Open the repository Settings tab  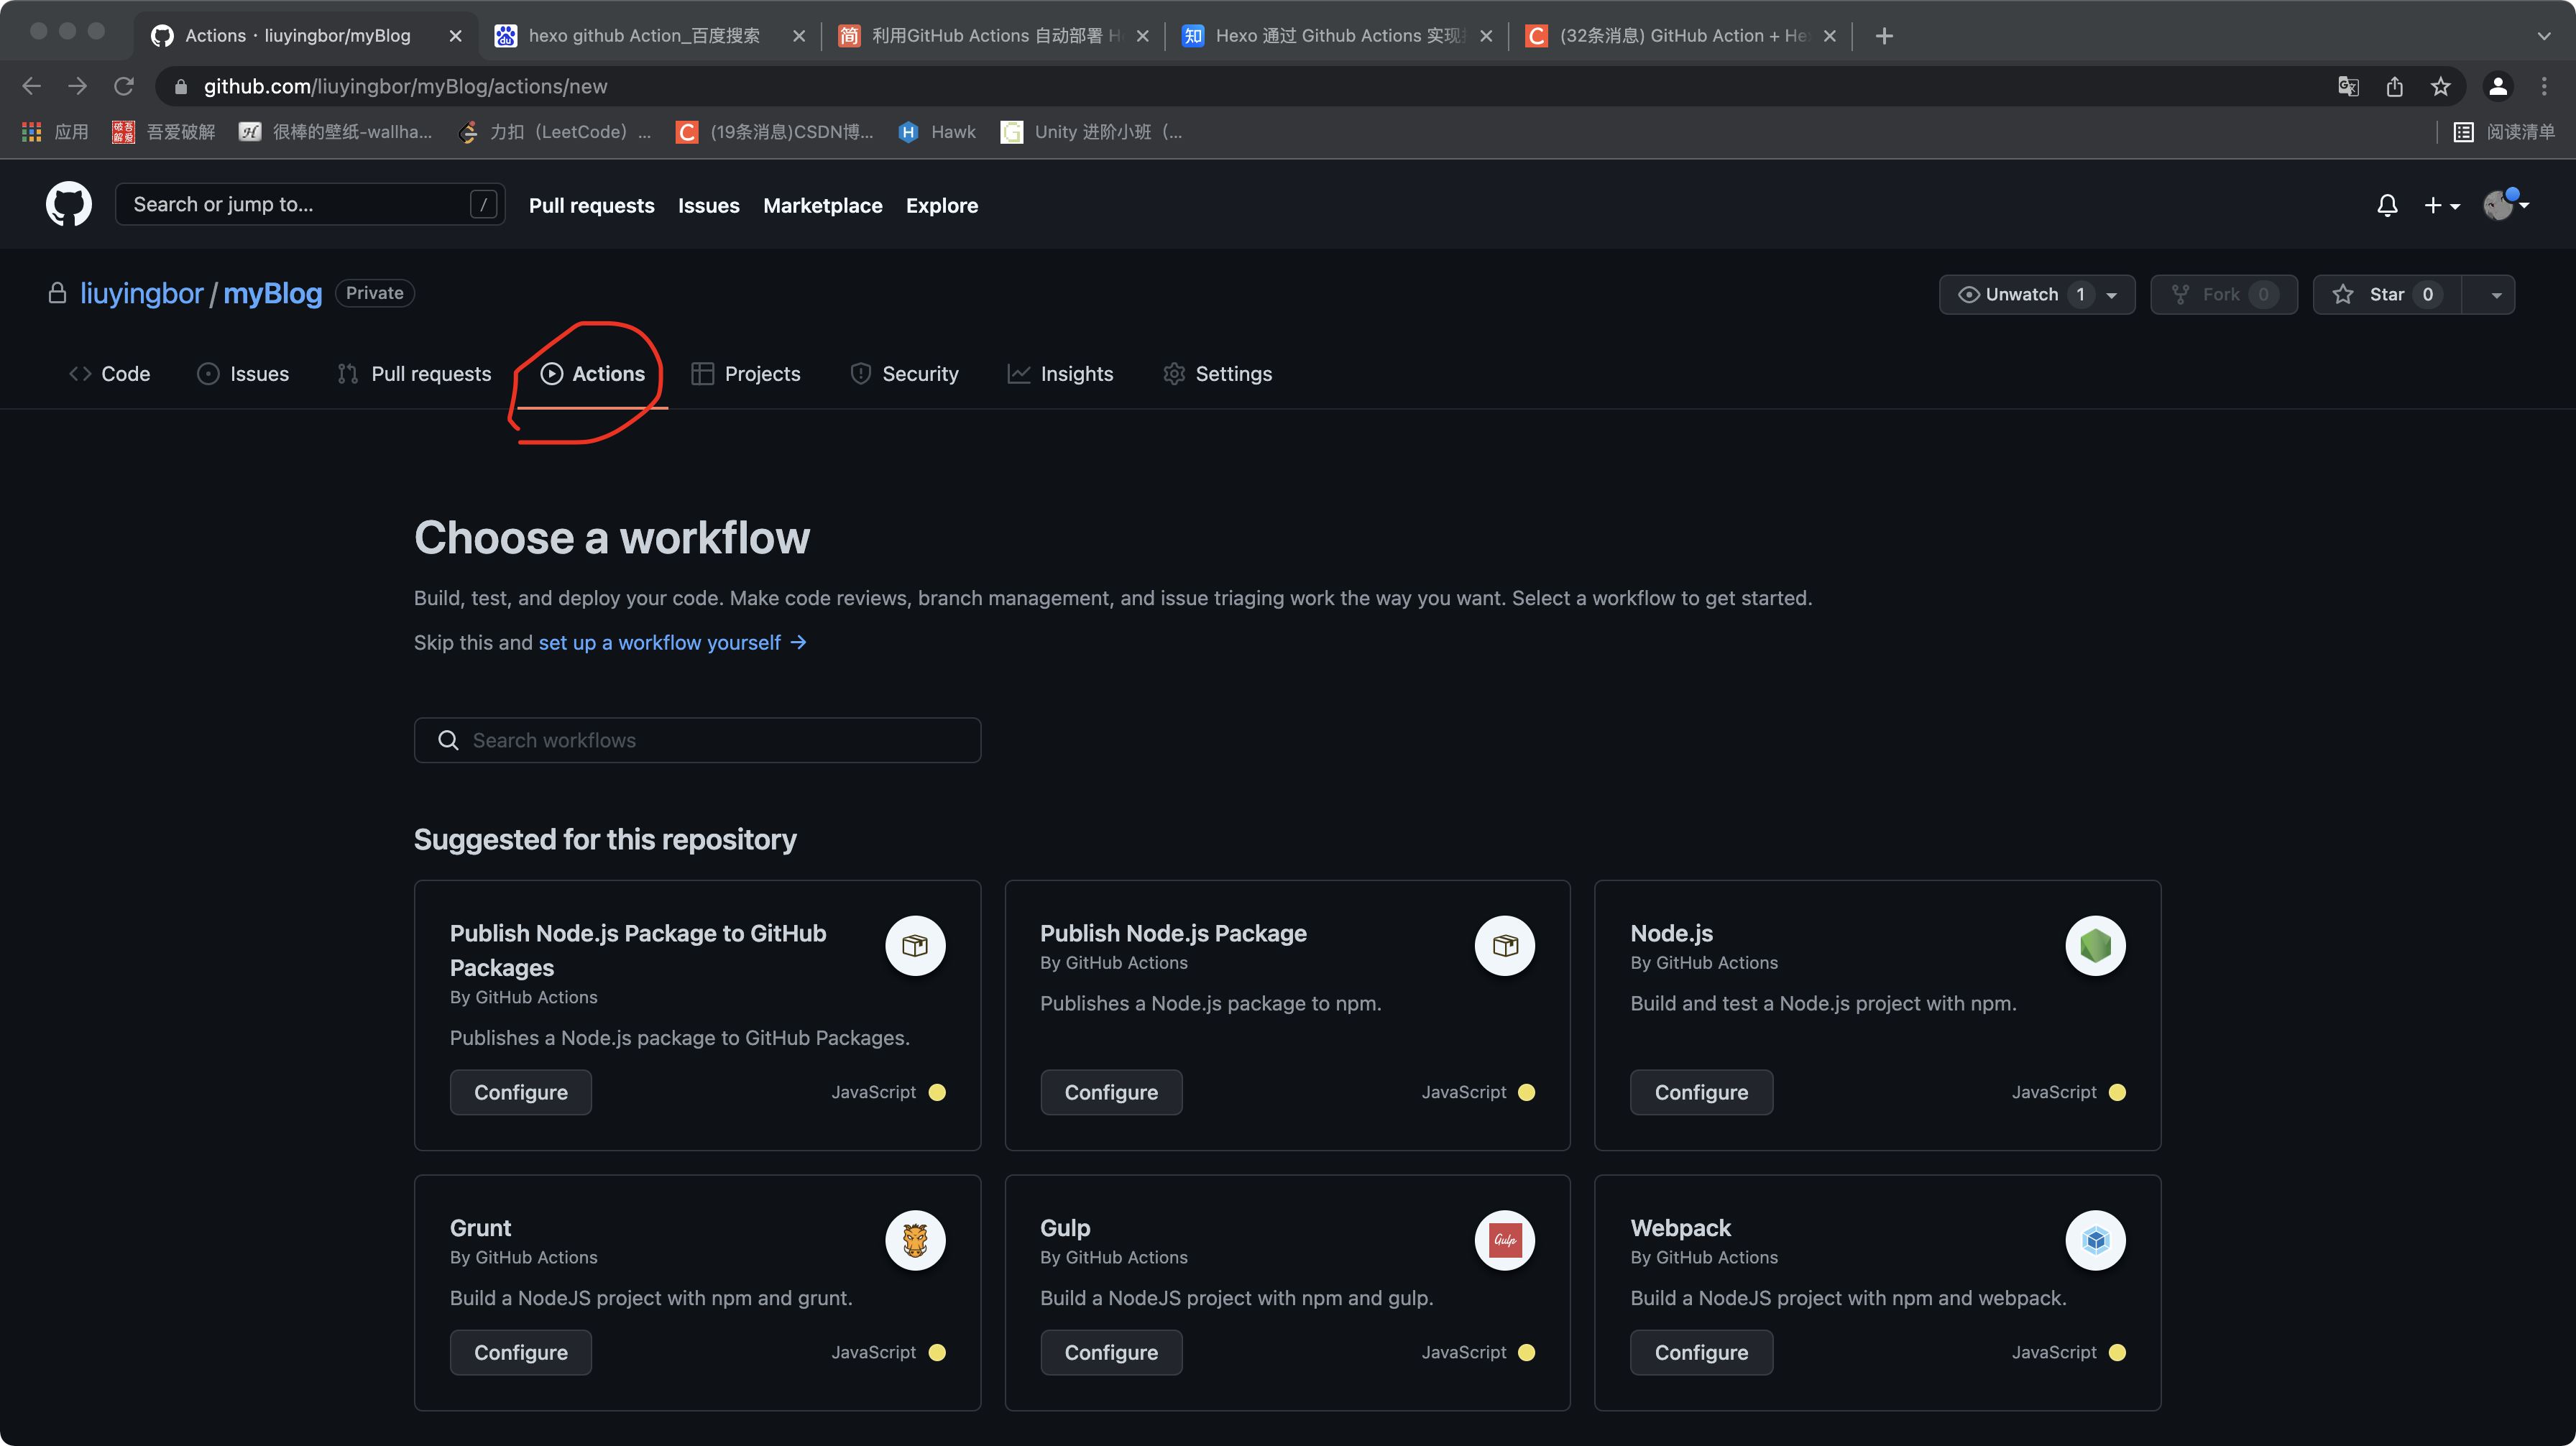pos(1218,374)
